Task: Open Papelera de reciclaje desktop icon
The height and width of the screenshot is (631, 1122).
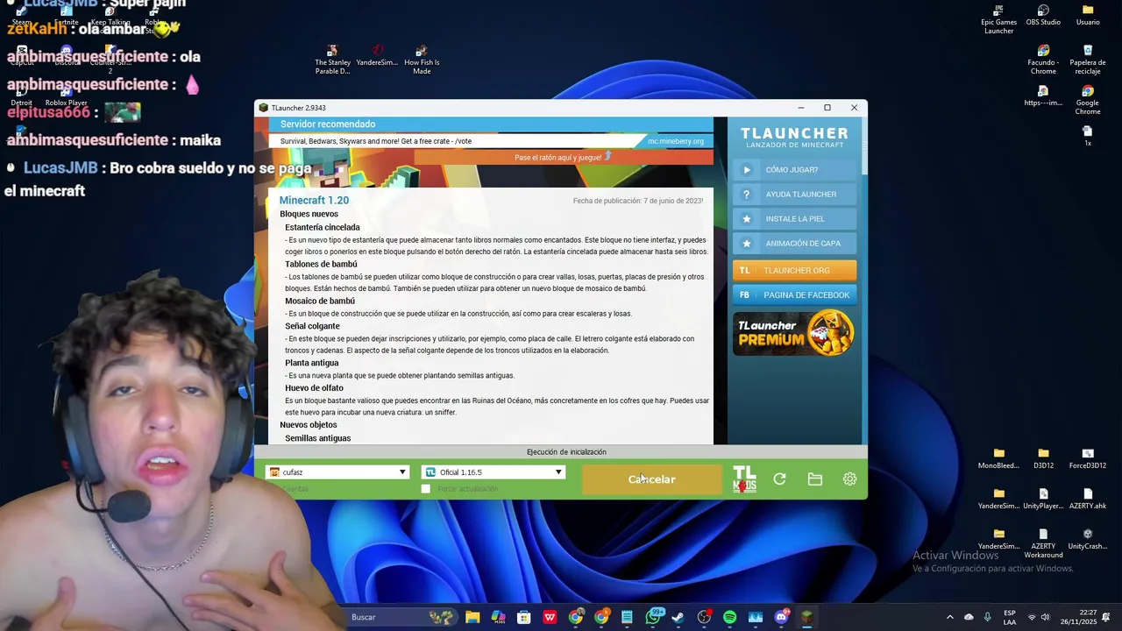Action: pyautogui.click(x=1088, y=60)
